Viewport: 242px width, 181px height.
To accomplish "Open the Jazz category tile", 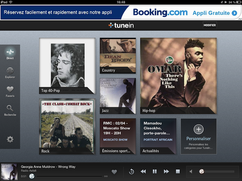I will (x=118, y=96).
